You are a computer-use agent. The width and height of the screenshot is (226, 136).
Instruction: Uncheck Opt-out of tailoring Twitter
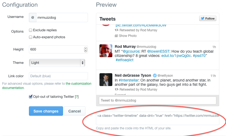(x=31, y=96)
